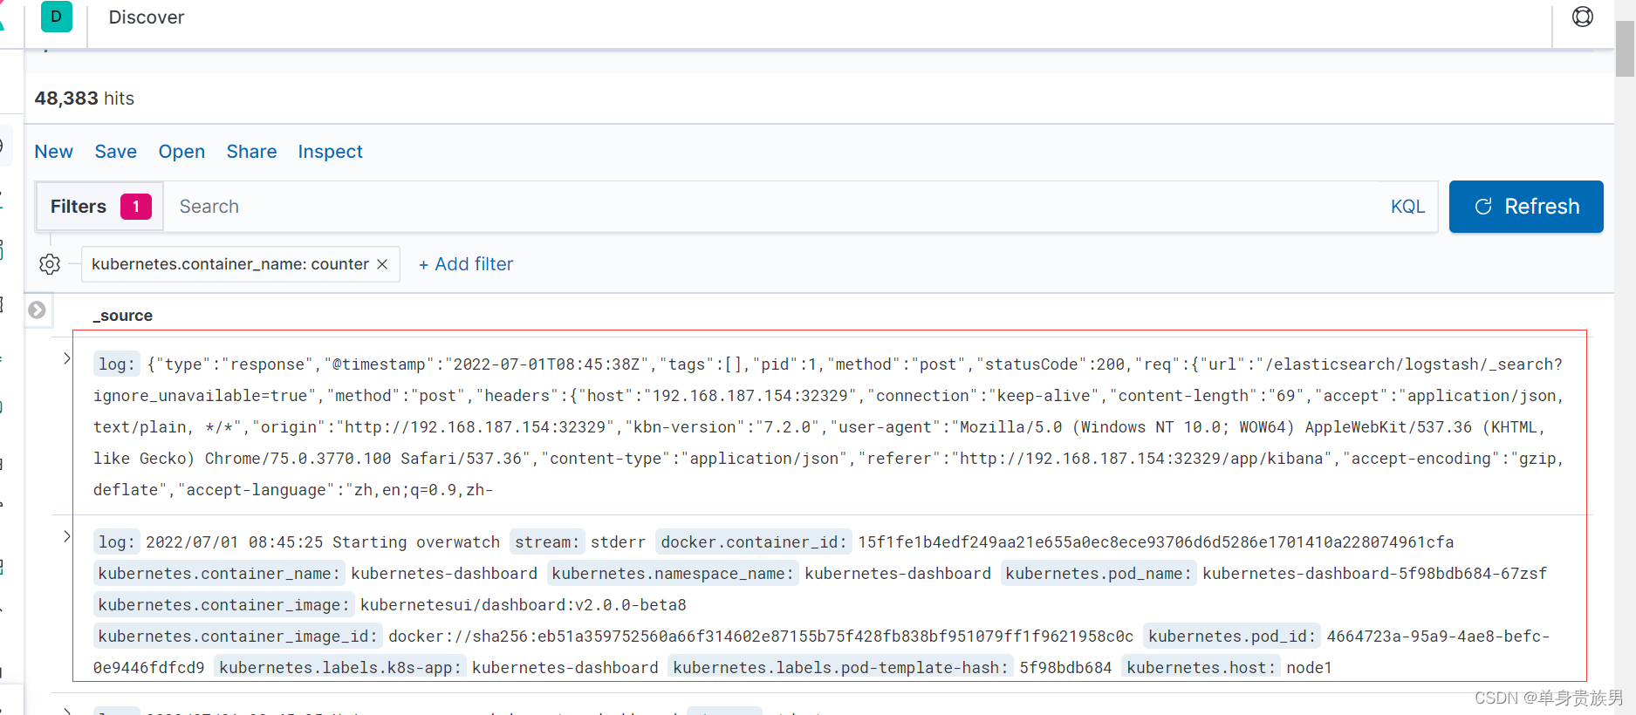The image size is (1636, 715).
Task: Expand the first log document row
Action: coord(67,358)
